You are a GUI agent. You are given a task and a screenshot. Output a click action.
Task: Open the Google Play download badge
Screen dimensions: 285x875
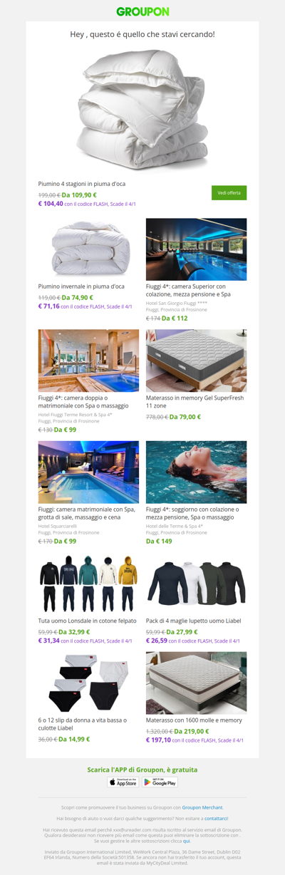click(160, 782)
